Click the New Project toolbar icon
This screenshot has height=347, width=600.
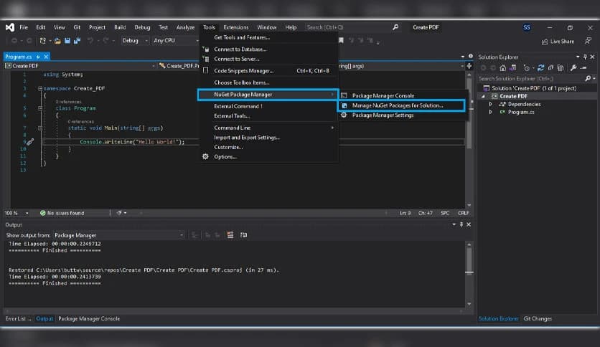coord(42,41)
